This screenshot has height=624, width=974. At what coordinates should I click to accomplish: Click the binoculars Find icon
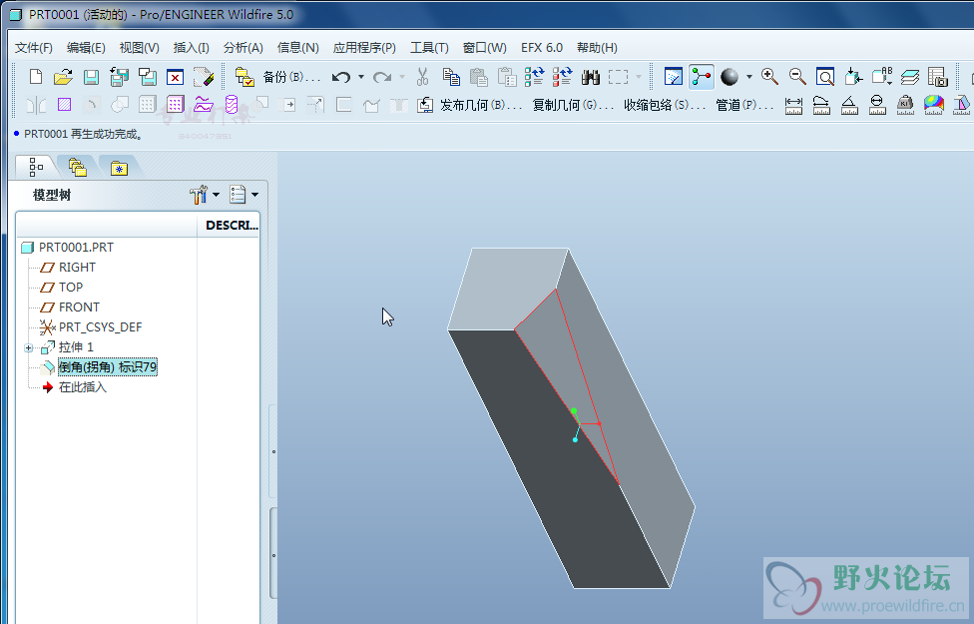coord(591,77)
